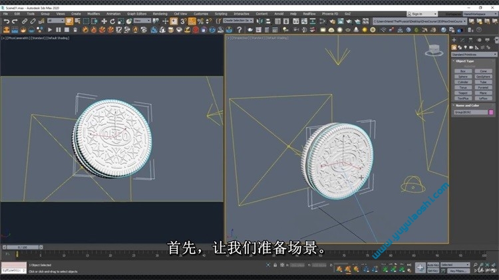Activate the Select and Scale tool

click(120, 21)
